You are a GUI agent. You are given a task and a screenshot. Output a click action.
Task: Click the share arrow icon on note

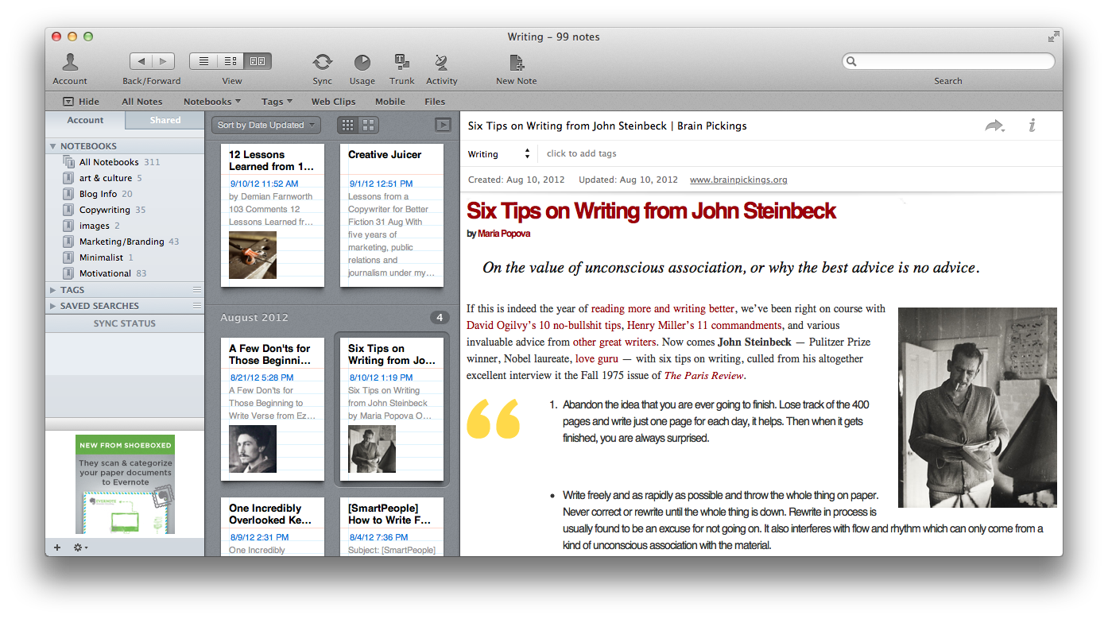pos(994,126)
